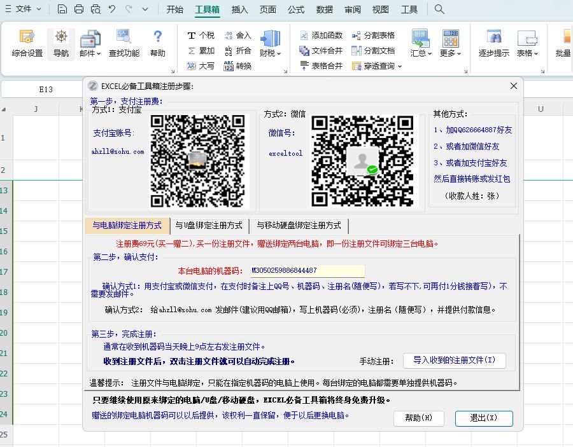Open the 汇总 summary tool
573x447 pixels.
click(421, 44)
